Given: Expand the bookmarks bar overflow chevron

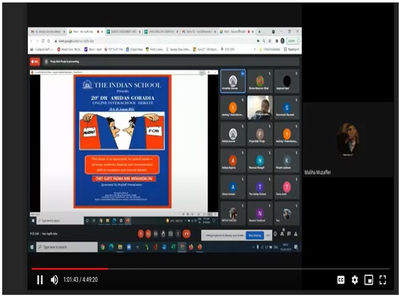Looking at the screenshot, I should (x=255, y=50).
